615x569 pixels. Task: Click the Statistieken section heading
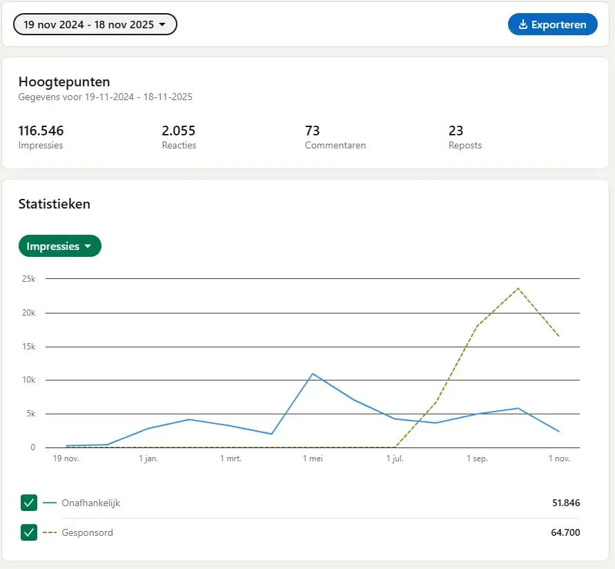coord(54,204)
